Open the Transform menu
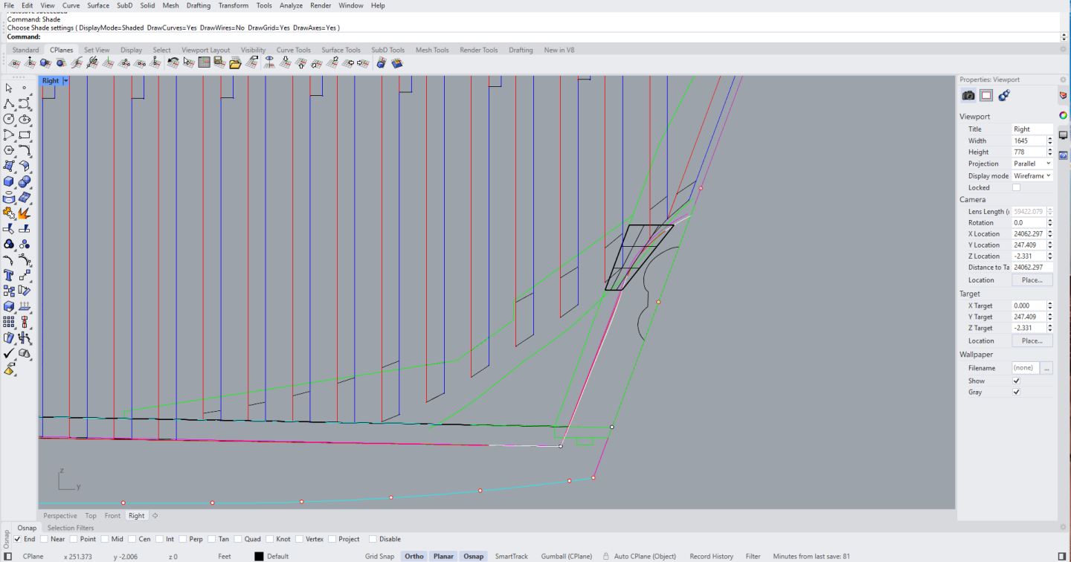 pos(233,5)
